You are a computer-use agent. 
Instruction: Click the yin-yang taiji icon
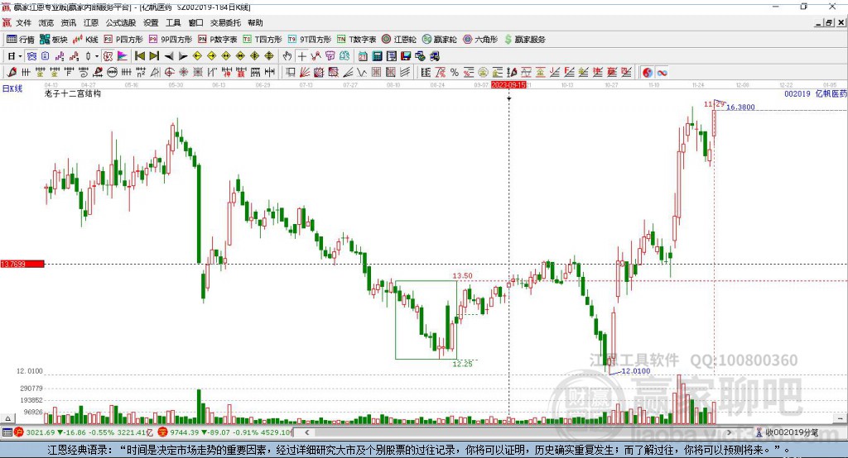click(648, 72)
